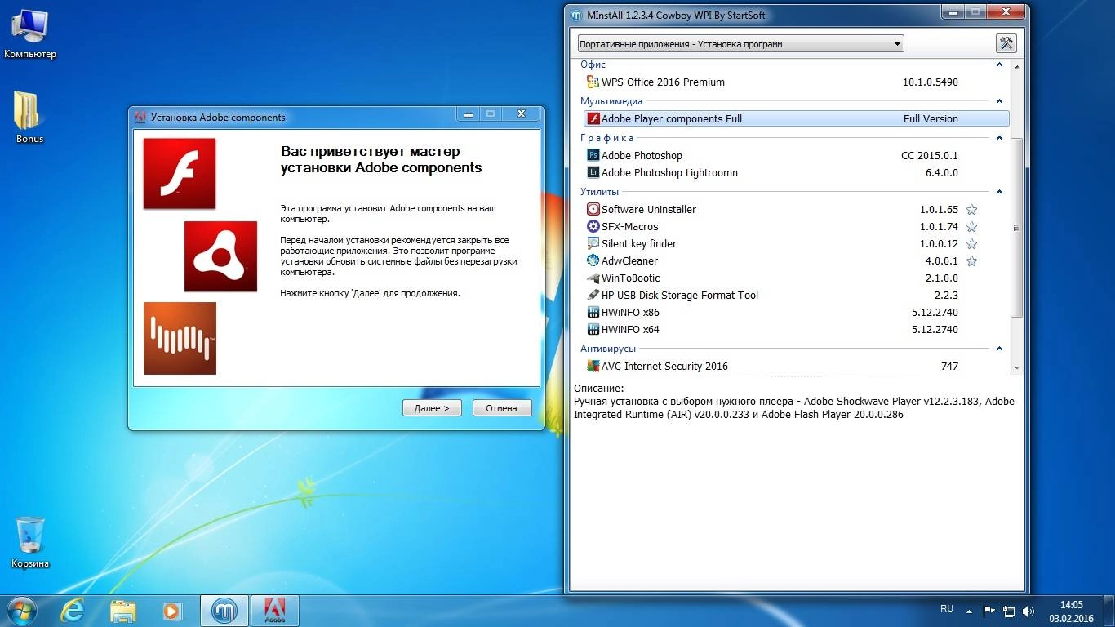Open the Action Center flag in the tray

pos(988,611)
